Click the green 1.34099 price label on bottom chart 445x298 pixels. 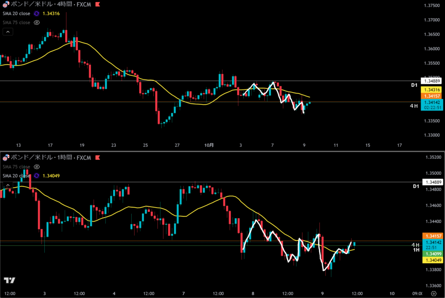tap(432, 254)
